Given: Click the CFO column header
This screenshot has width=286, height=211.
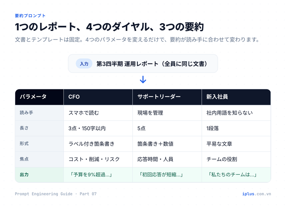Looking at the screenshot, I should click(98, 97).
